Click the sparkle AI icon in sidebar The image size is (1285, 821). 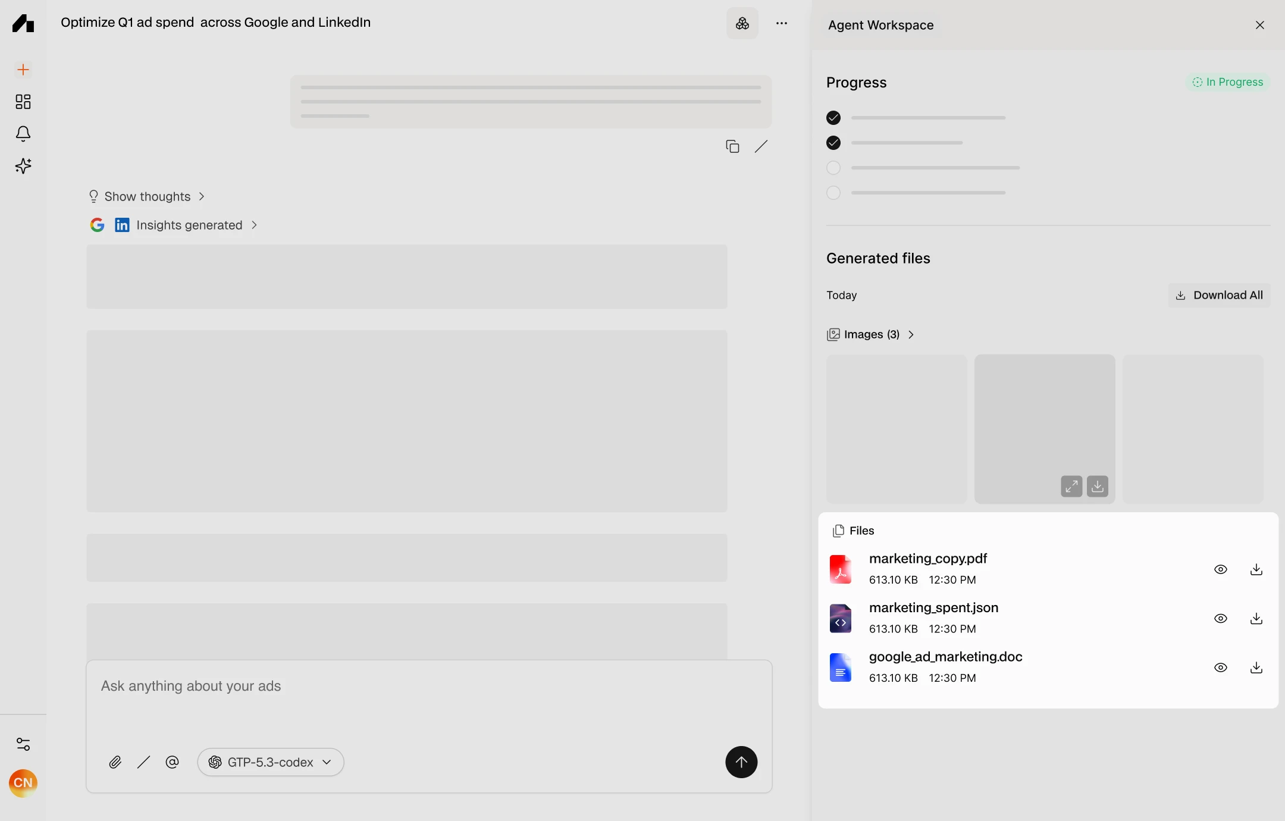pos(23,165)
